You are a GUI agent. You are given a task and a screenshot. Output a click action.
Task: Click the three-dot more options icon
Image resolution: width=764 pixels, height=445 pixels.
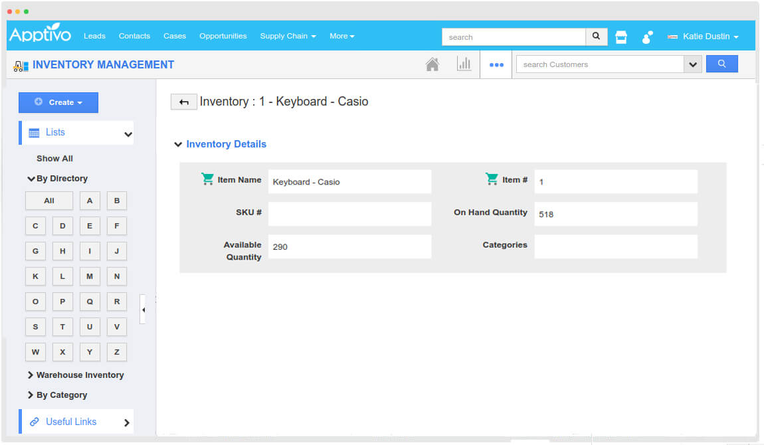pyautogui.click(x=496, y=65)
